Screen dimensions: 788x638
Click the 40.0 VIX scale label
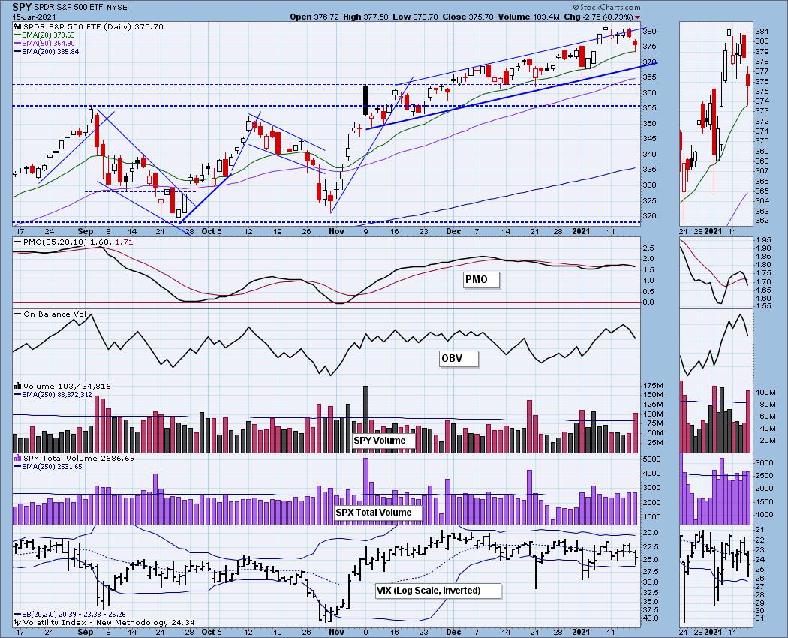point(651,618)
